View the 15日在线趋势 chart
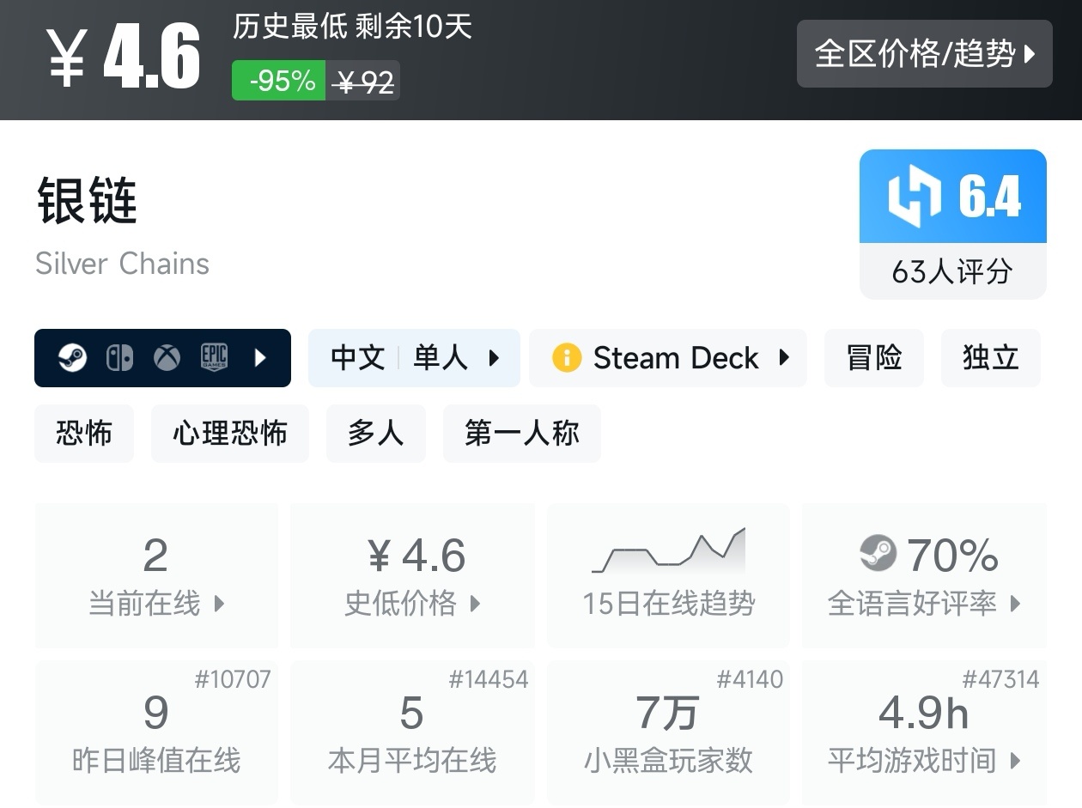This screenshot has width=1082, height=808. coord(668,575)
